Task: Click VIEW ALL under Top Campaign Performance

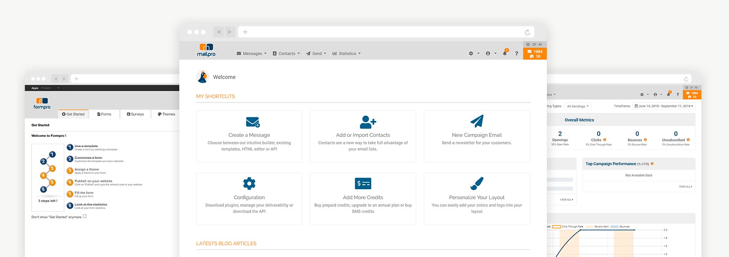Action: (x=686, y=187)
